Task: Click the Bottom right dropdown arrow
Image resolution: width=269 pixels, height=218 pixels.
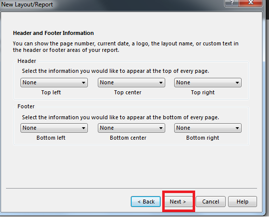Action: tap(237, 128)
